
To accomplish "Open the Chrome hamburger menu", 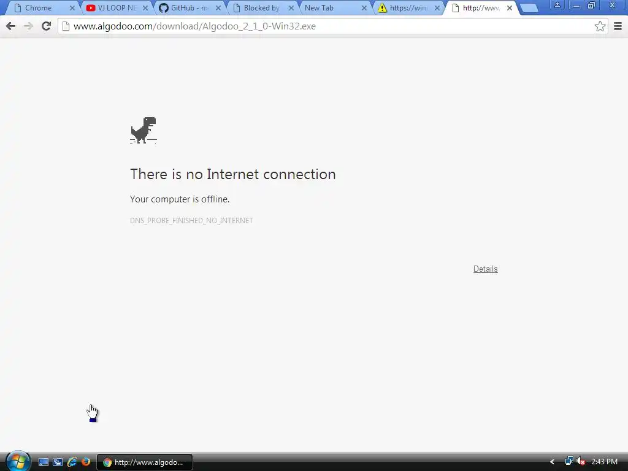I will point(618,26).
